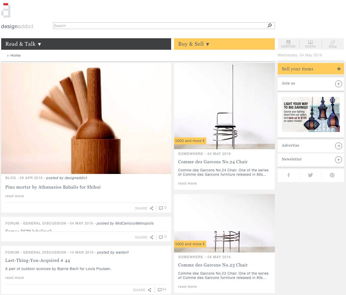Open the Advertise arrow link
Image resolution: width=346 pixels, height=295 pixels.
coord(339,146)
